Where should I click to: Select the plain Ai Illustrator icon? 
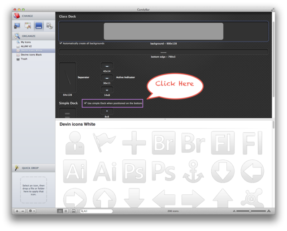(104, 171)
